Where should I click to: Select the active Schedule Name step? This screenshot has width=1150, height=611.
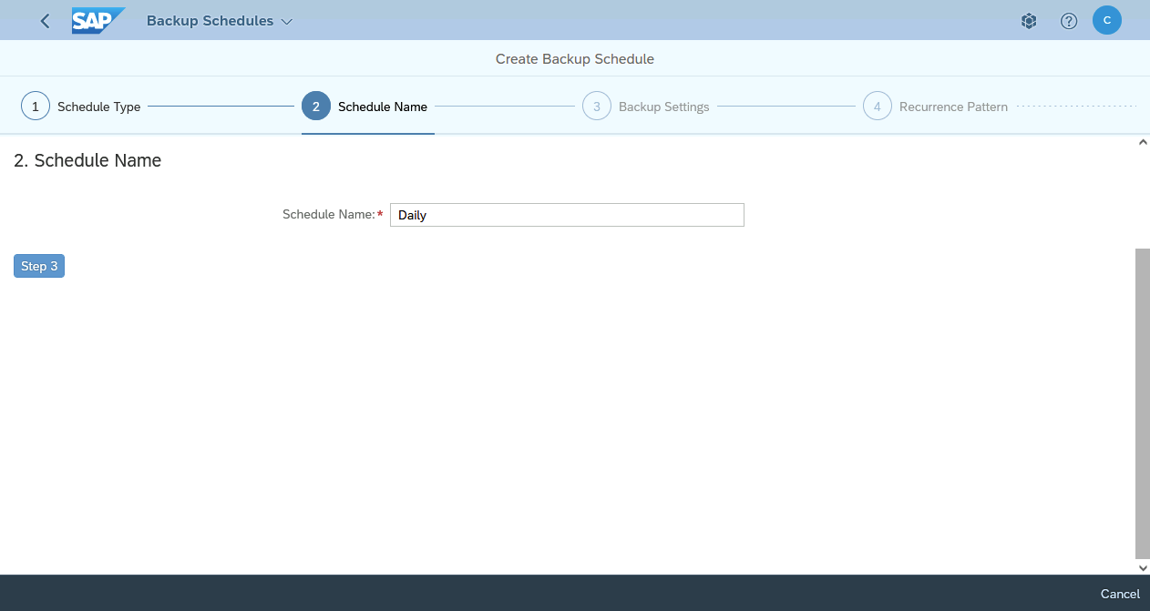coord(382,107)
